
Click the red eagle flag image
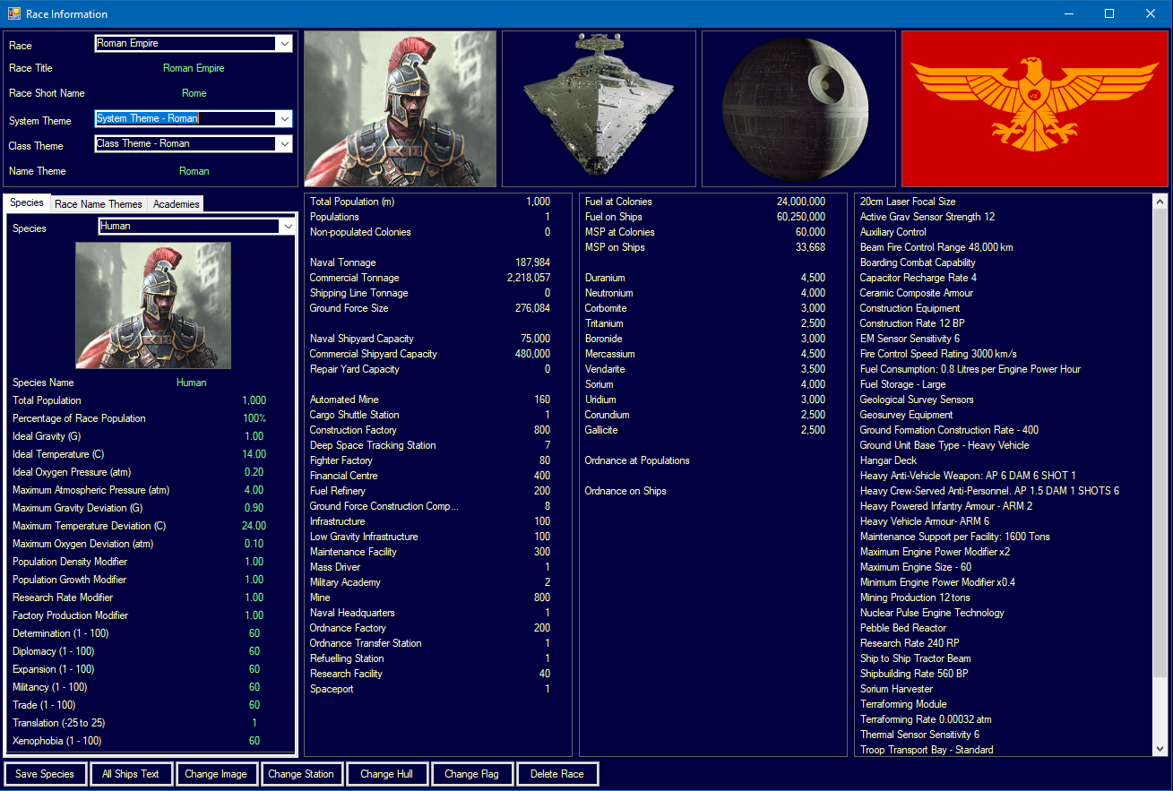pos(1033,108)
